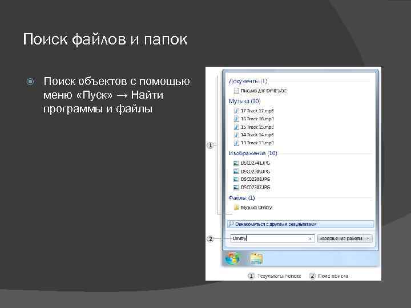Open the Документы (1) results group
This screenshot has height=308, width=411.
click(x=248, y=81)
